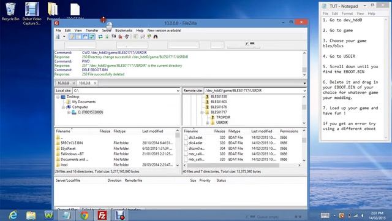Click the process queue toolbar icon
The height and width of the screenshot is (221, 392).
click(107, 37)
